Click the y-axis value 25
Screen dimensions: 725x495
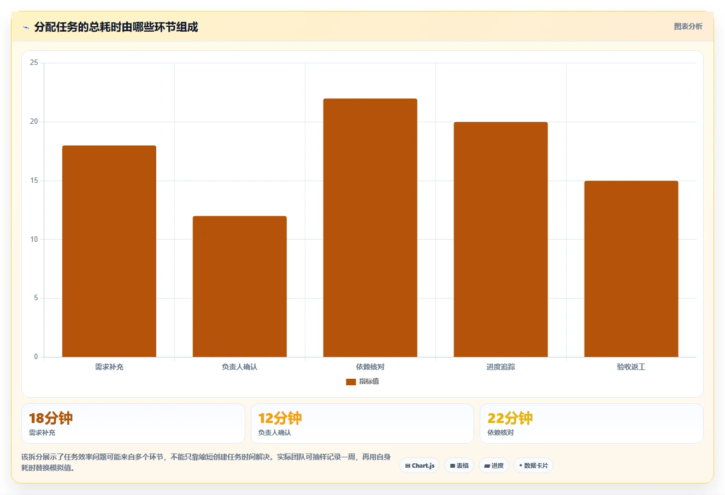[34, 63]
